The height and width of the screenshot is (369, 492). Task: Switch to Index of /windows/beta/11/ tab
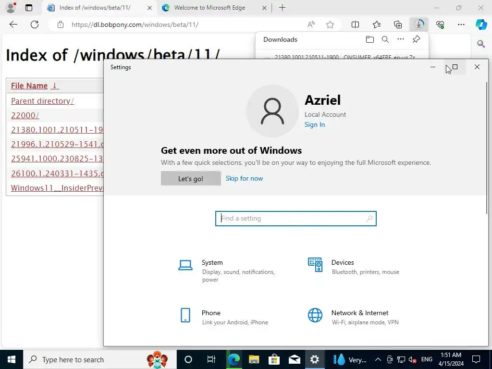[x=95, y=8]
